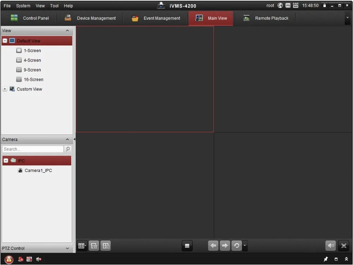Click the network status globe icon

pos(280,5)
